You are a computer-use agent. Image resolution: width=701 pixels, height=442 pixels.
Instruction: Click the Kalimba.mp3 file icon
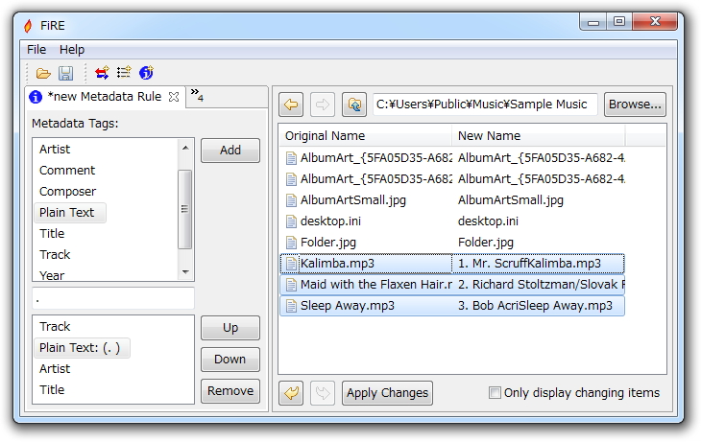291,264
